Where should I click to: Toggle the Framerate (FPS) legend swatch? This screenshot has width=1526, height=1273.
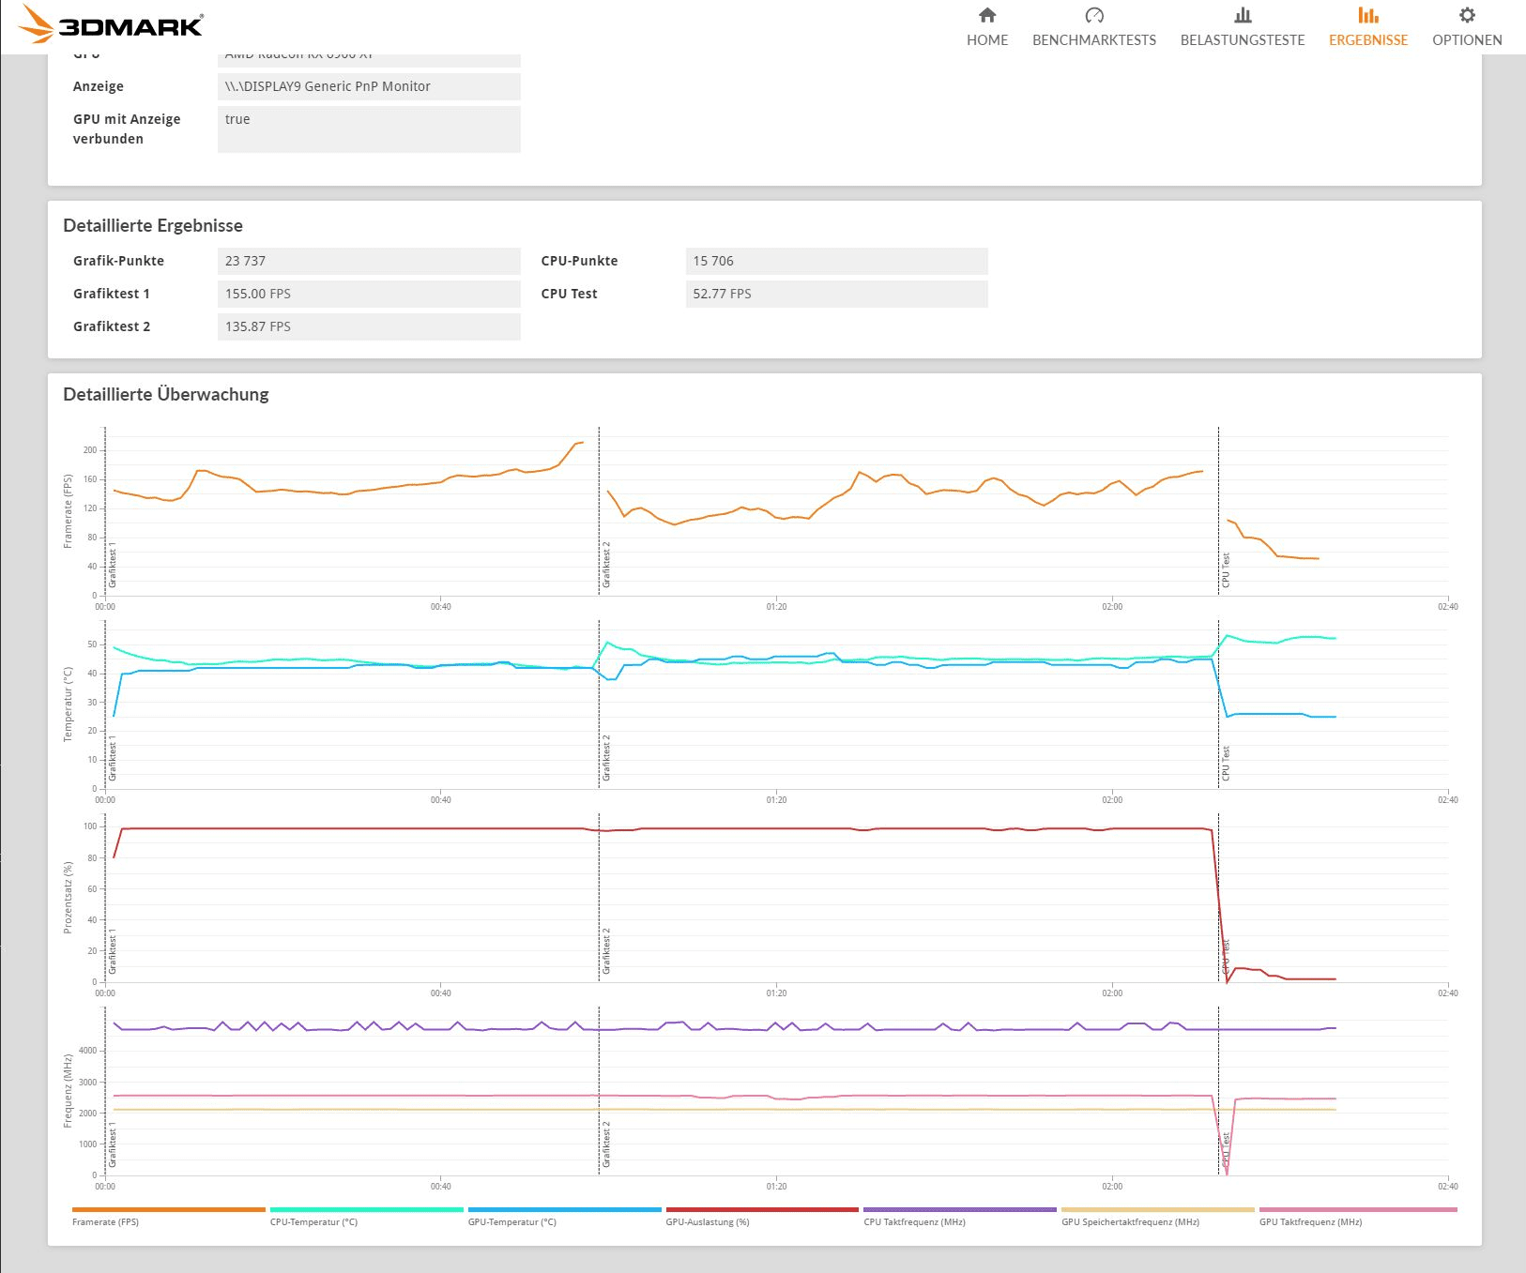(x=169, y=1209)
